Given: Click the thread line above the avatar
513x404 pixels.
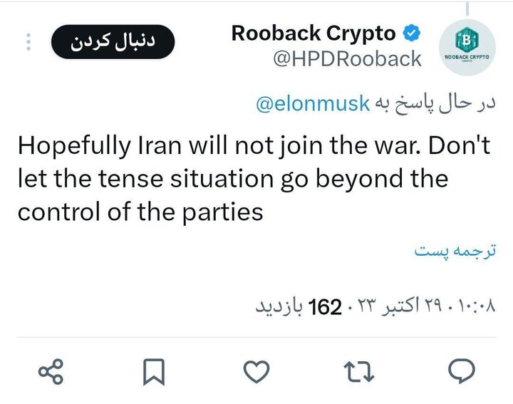Looking at the screenshot, I should click(467, 9).
